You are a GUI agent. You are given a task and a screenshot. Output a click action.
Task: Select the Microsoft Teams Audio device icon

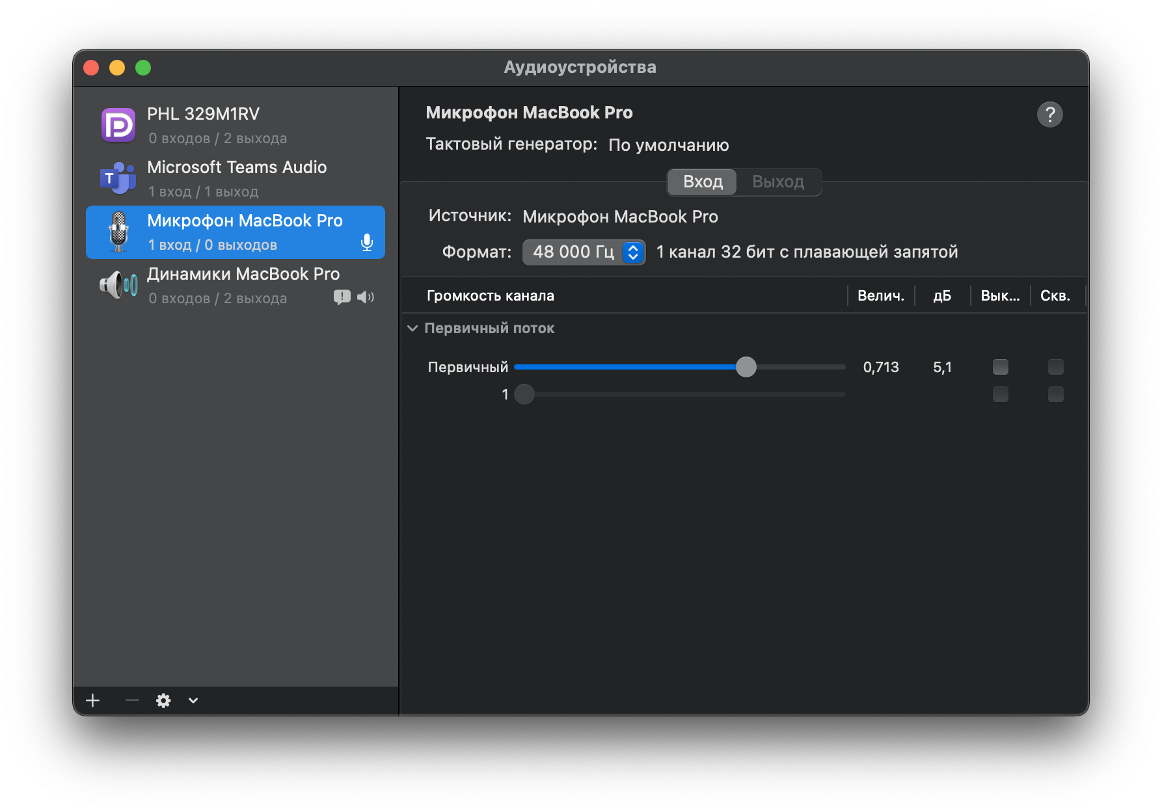coord(118,178)
